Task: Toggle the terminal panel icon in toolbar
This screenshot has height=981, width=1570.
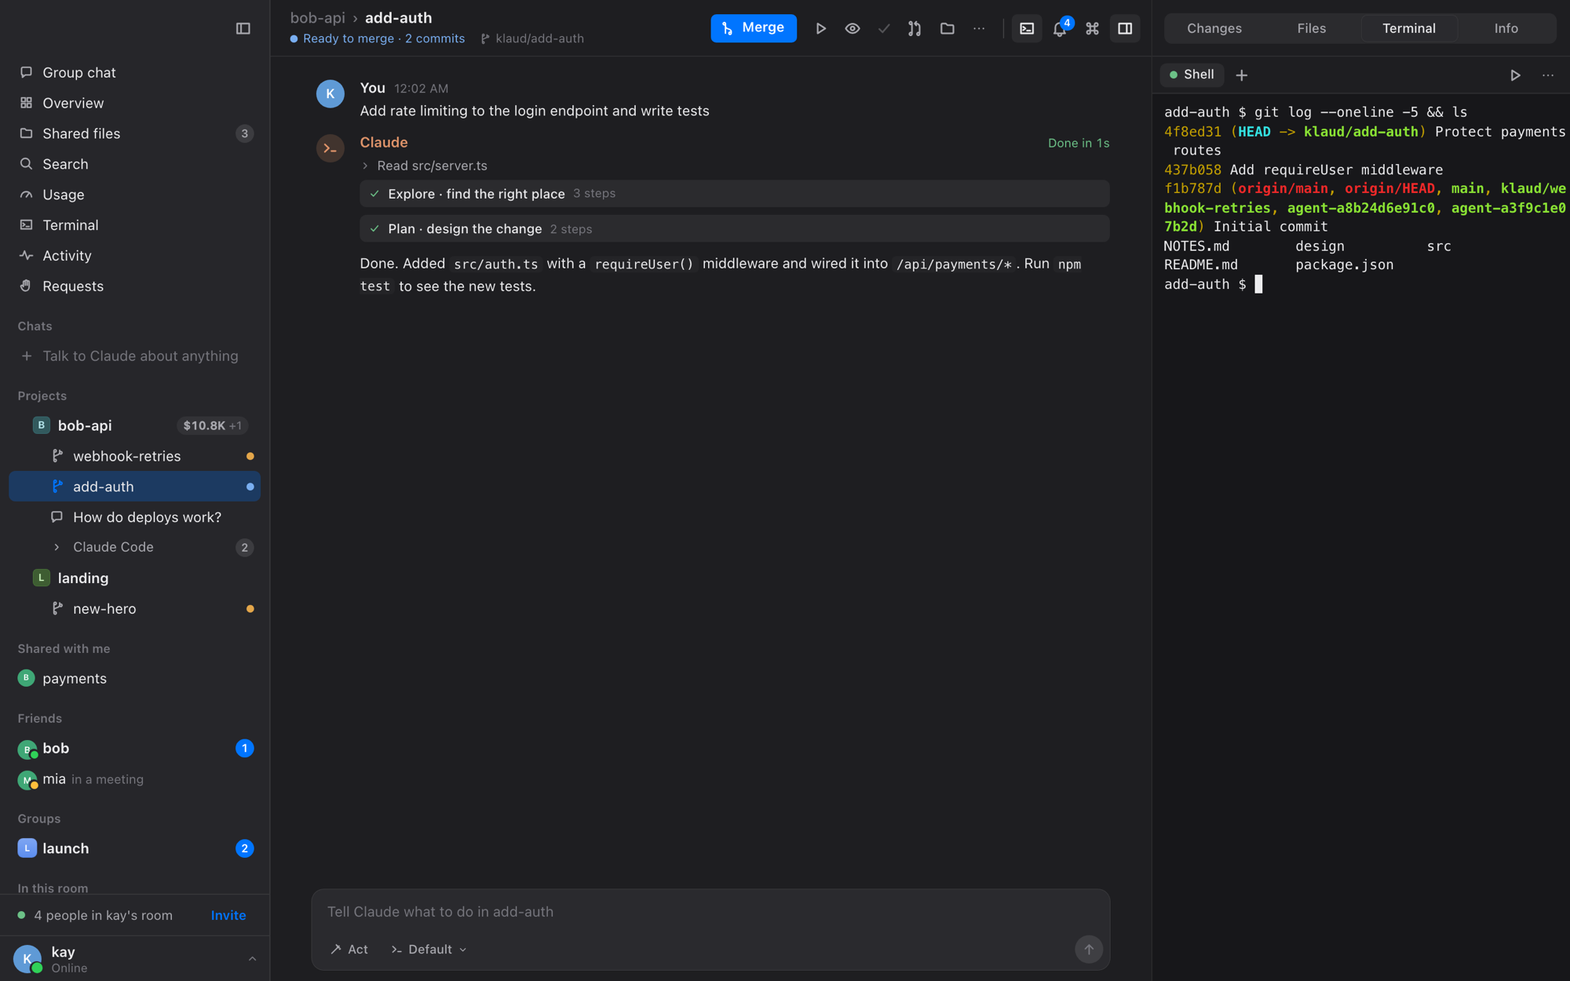Action: [x=1027, y=28]
